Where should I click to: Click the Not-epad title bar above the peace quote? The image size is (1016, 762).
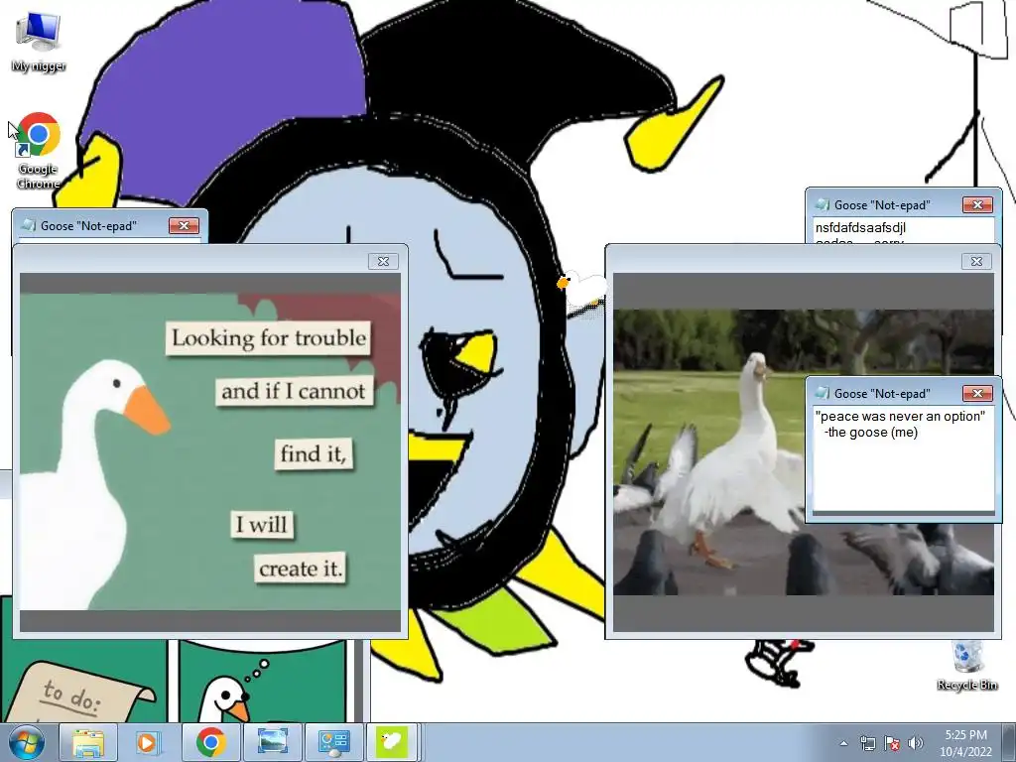tap(882, 393)
